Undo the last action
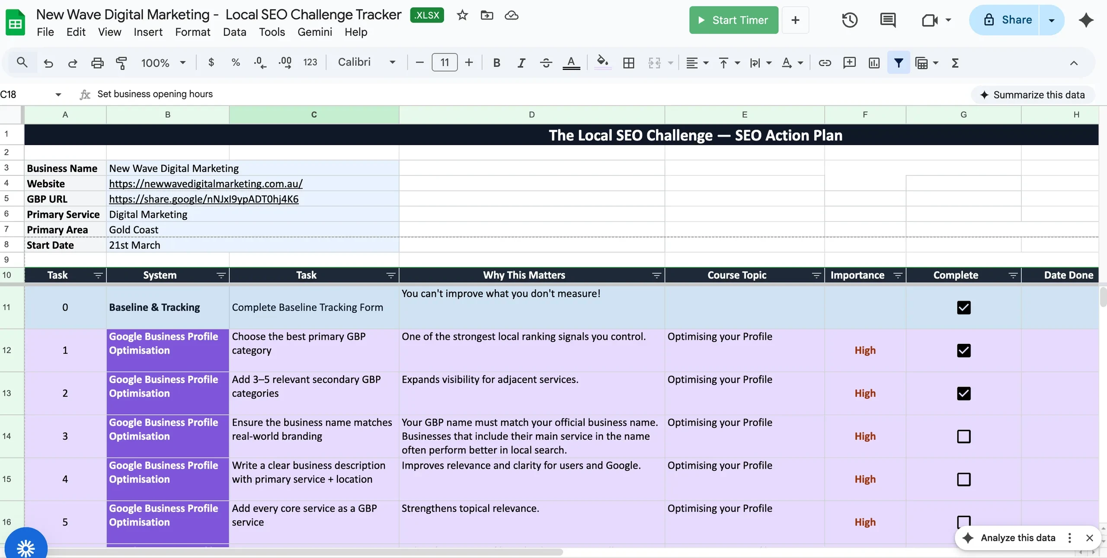1107x558 pixels. (x=48, y=63)
